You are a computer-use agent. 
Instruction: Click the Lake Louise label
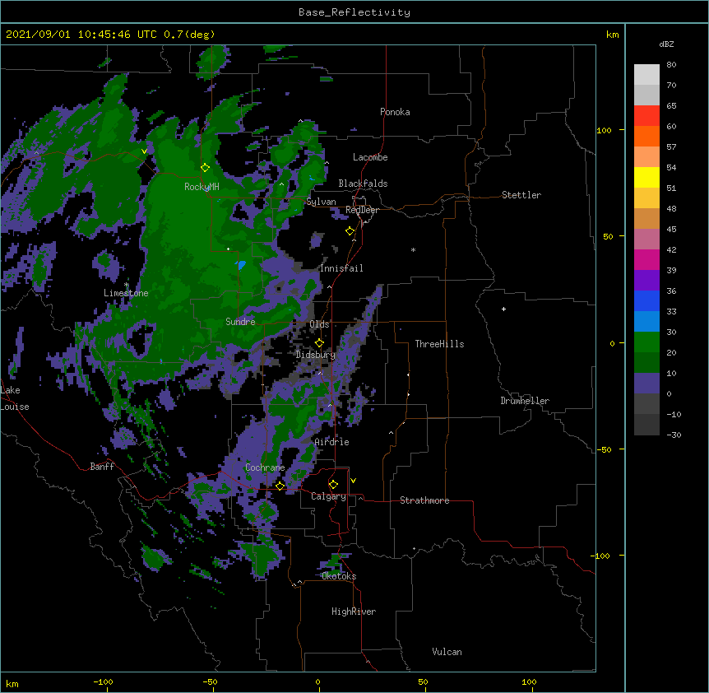tap(15, 398)
